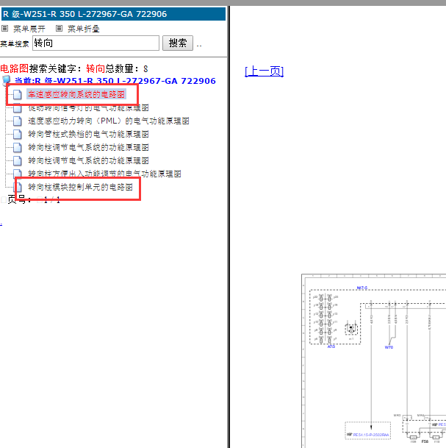Select 车速感应转向系统的电路图 tree entry
446x448 pixels.
(x=76, y=94)
